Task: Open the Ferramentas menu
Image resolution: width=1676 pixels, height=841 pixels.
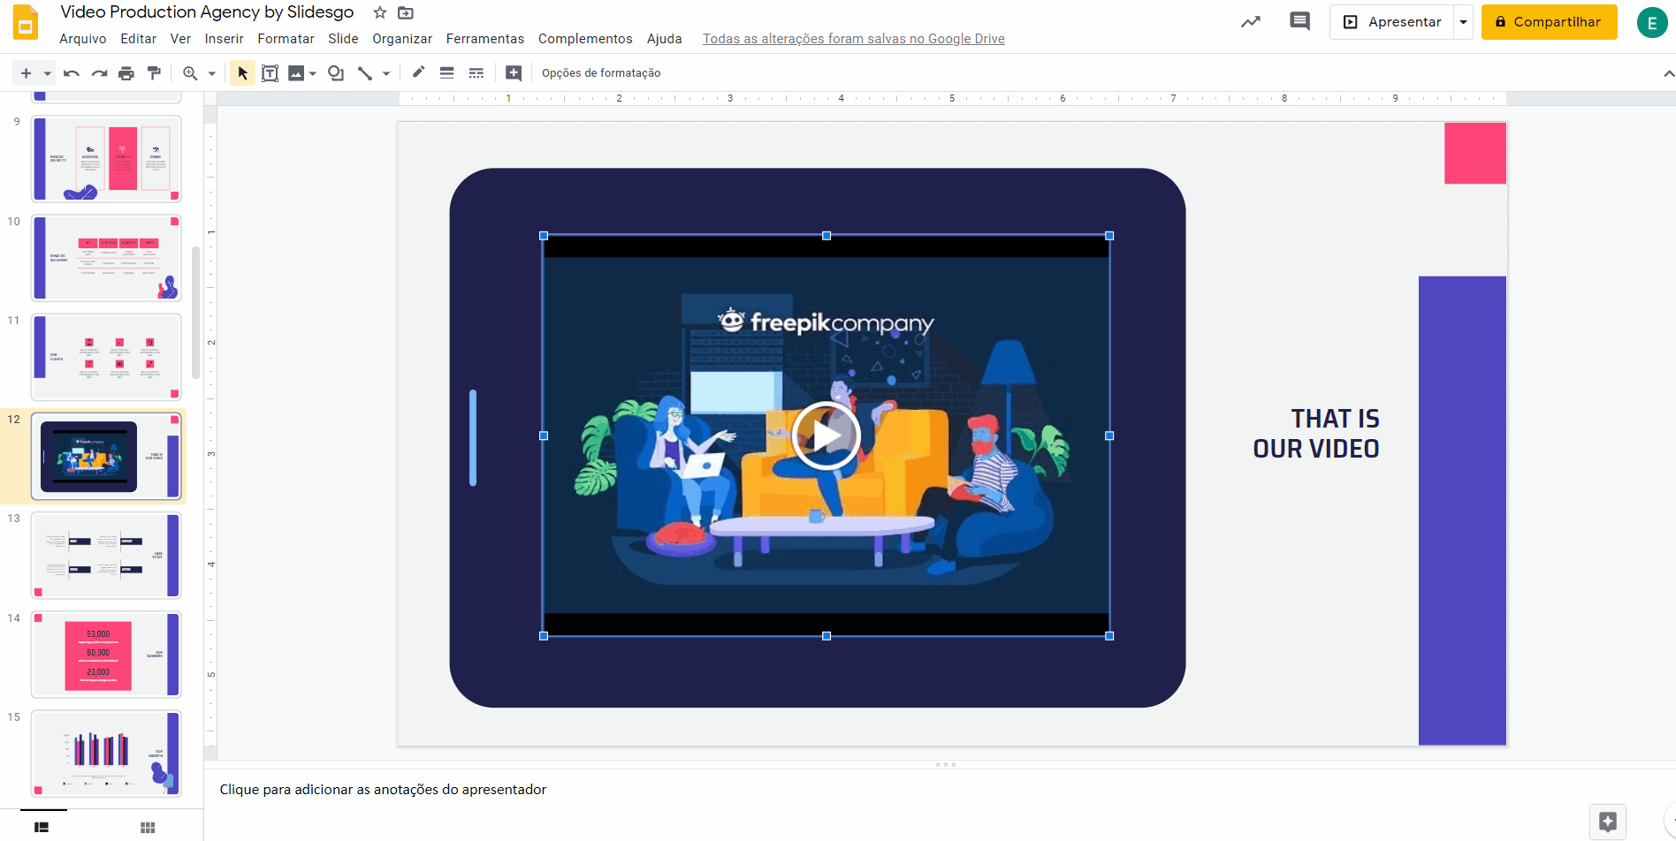Action: pos(485,39)
